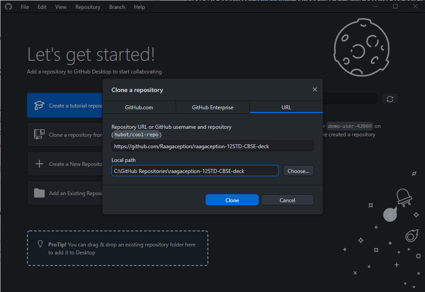Click the hubot/cool-repo example text
This screenshot has height=292, width=425.
tap(136, 135)
